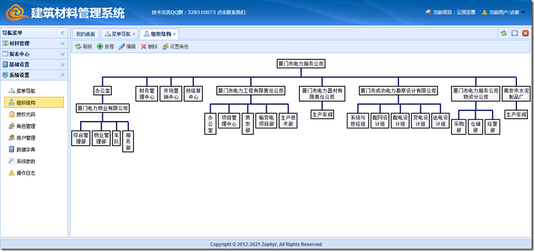Select the 送电设计组 node
The width and height of the screenshot is (534, 251).
pyautogui.click(x=441, y=120)
